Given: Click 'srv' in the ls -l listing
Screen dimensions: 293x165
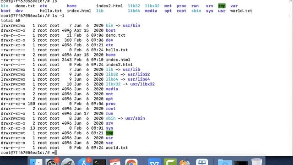Looking at the screenshot, I should point(109,123).
